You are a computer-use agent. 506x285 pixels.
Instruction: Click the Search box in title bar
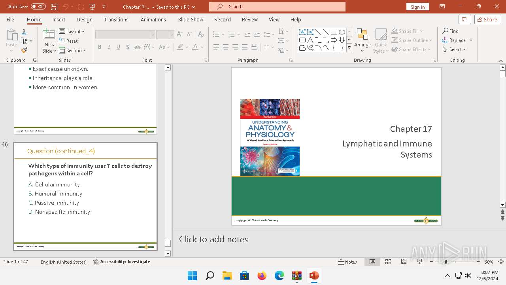coord(277,7)
